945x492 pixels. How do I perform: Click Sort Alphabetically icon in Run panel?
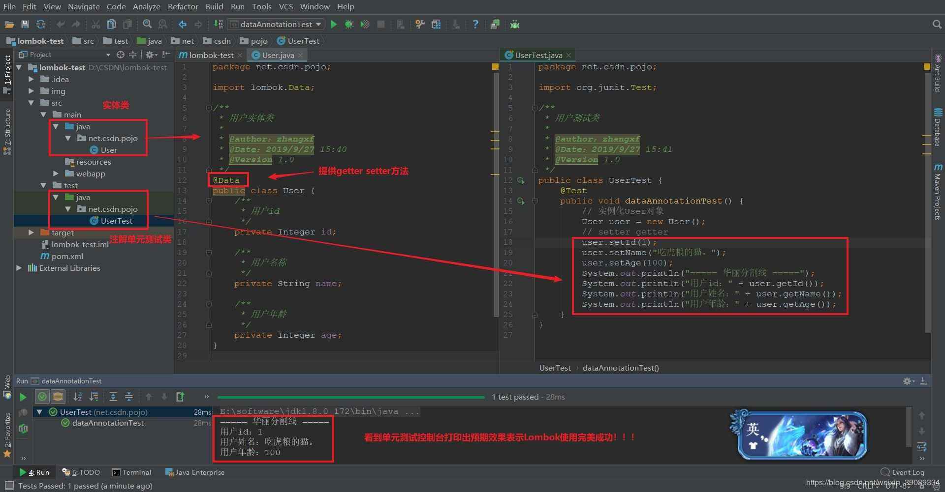click(77, 397)
